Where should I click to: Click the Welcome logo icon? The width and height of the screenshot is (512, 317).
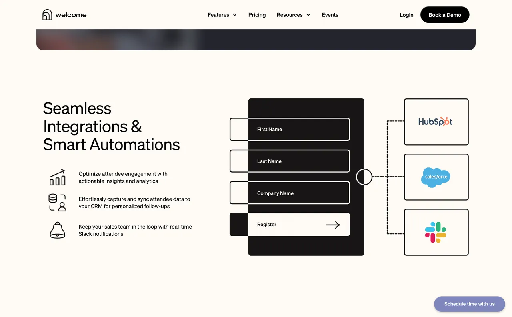point(47,14)
